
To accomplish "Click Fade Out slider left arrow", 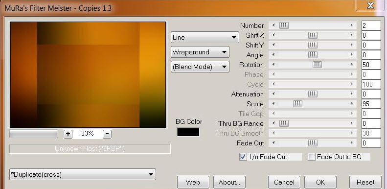I will click(x=273, y=143).
